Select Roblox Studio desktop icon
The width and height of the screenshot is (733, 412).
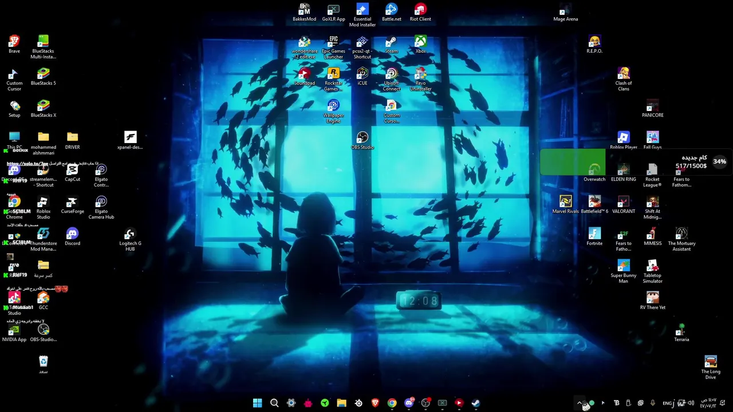(44, 208)
